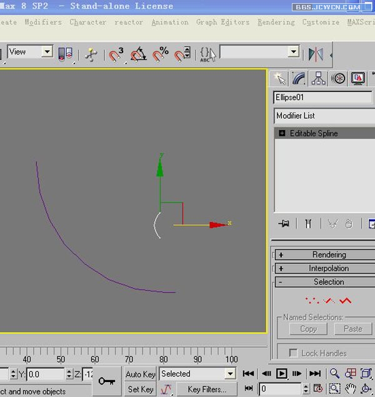The height and width of the screenshot is (397, 375).
Task: Open the Modifier List dropdown
Action: coord(324,116)
